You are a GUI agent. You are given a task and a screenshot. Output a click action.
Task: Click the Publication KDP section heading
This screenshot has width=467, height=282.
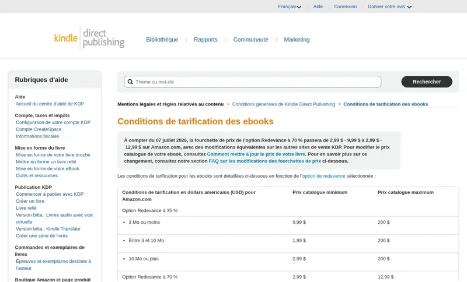pos(33,187)
